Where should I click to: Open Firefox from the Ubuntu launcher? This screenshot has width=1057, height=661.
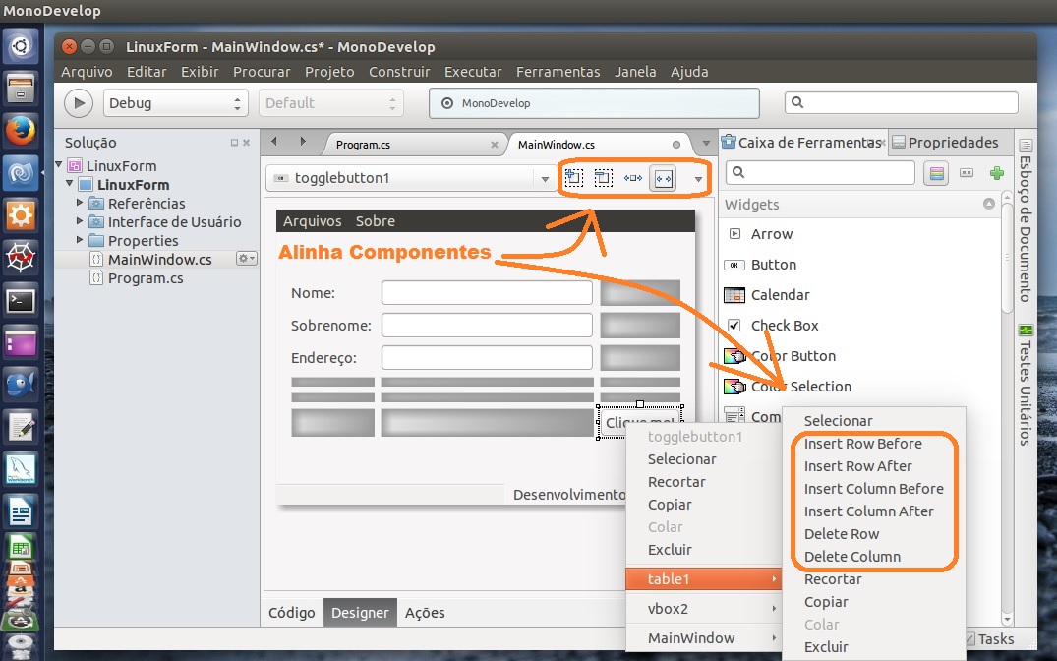[x=21, y=130]
